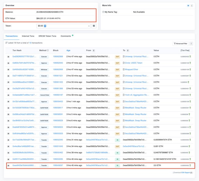Viewport: 199px width, 181px height.
Task: Click the gas fee icon in row 199060187
Action: 190,95
